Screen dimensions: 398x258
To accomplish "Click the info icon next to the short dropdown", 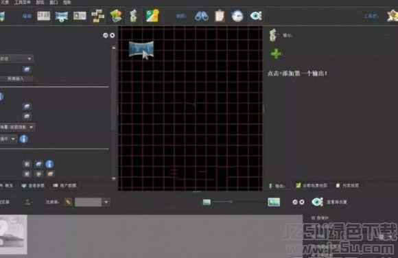I will pos(24,139).
